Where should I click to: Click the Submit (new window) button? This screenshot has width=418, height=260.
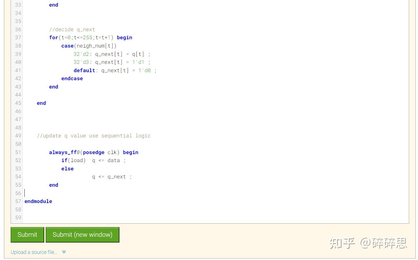[x=82, y=235]
